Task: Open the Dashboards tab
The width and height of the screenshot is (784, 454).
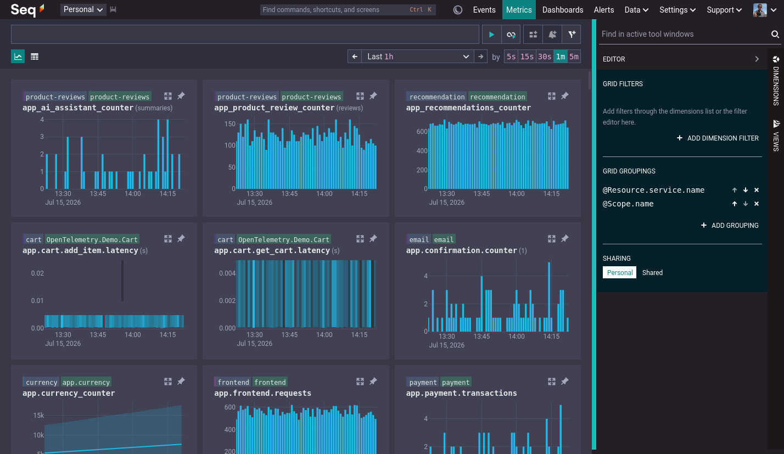Action: [x=563, y=10]
